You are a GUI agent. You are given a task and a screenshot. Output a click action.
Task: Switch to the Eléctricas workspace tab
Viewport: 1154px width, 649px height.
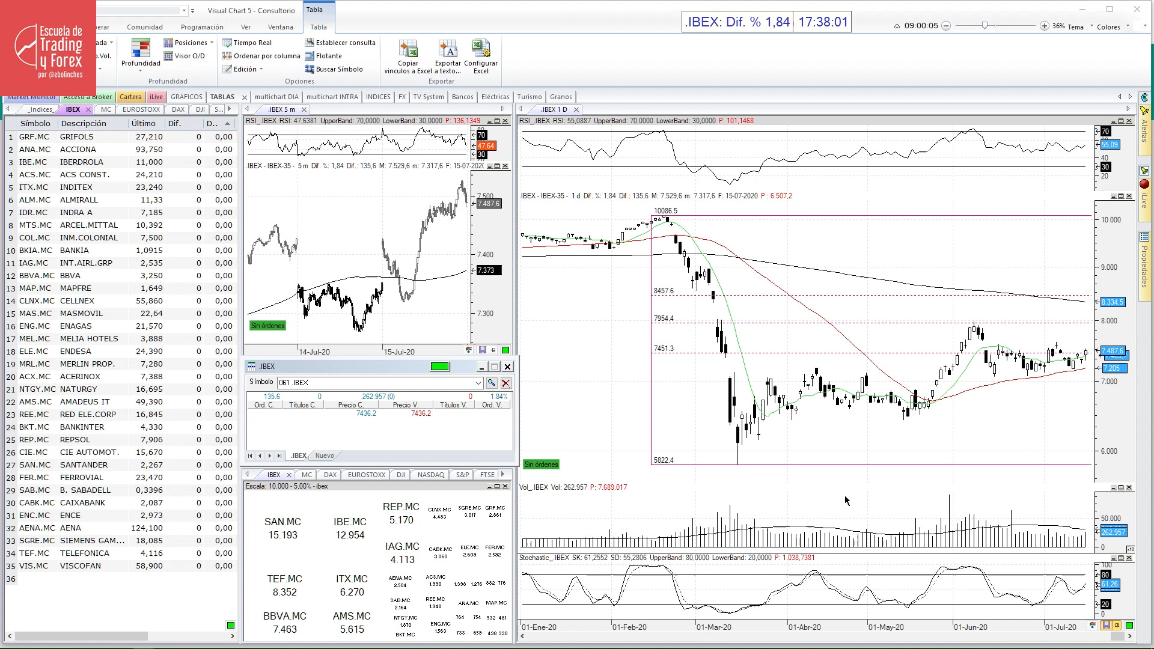point(495,97)
